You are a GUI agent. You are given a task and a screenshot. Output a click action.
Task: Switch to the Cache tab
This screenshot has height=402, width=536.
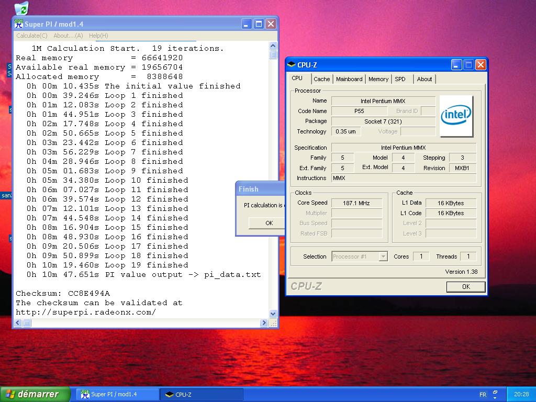(x=322, y=79)
